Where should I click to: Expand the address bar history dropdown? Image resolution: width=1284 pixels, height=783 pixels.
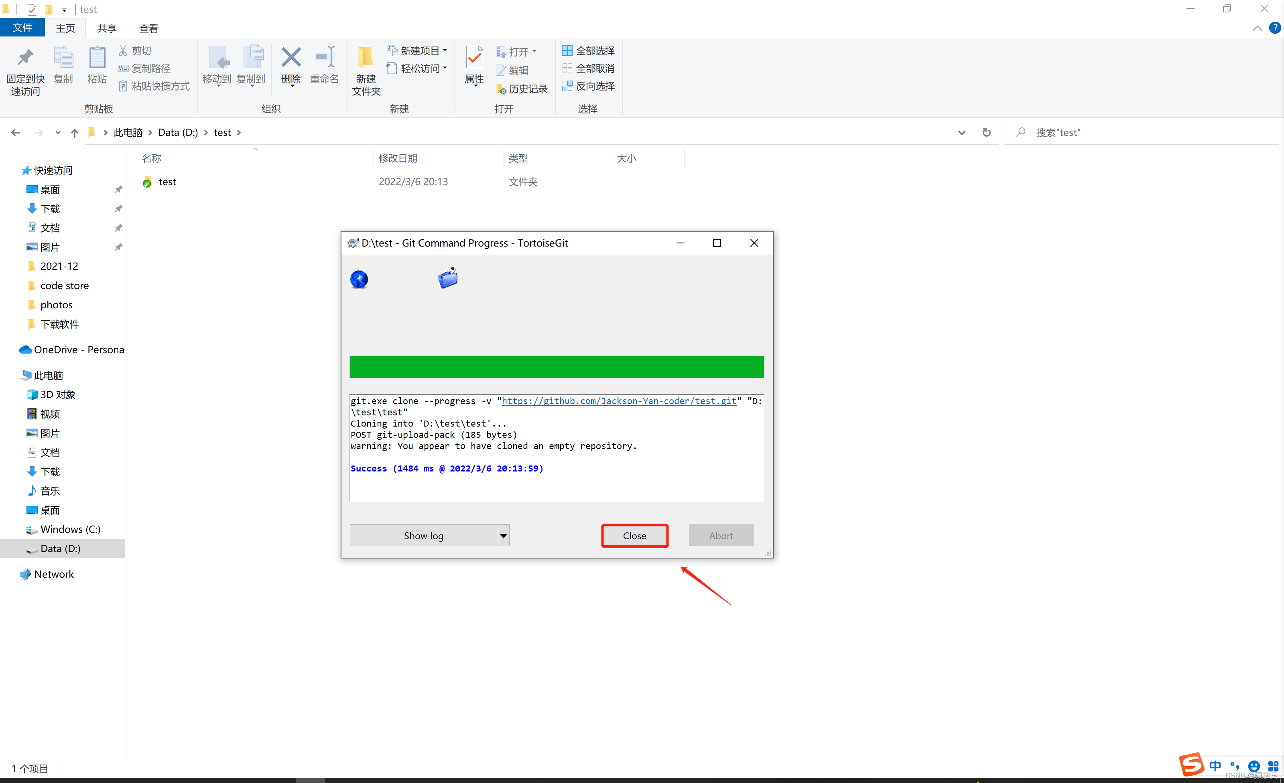[961, 132]
